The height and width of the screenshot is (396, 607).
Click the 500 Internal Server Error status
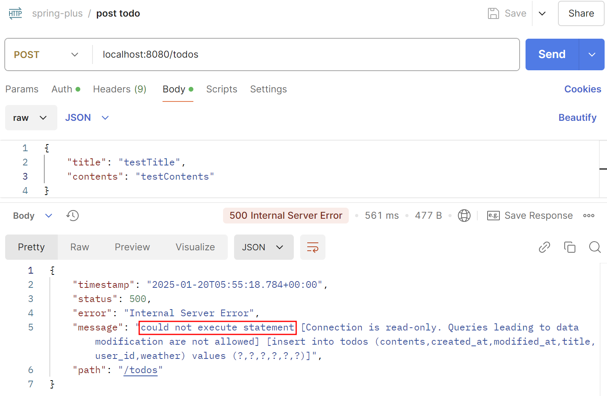(286, 216)
